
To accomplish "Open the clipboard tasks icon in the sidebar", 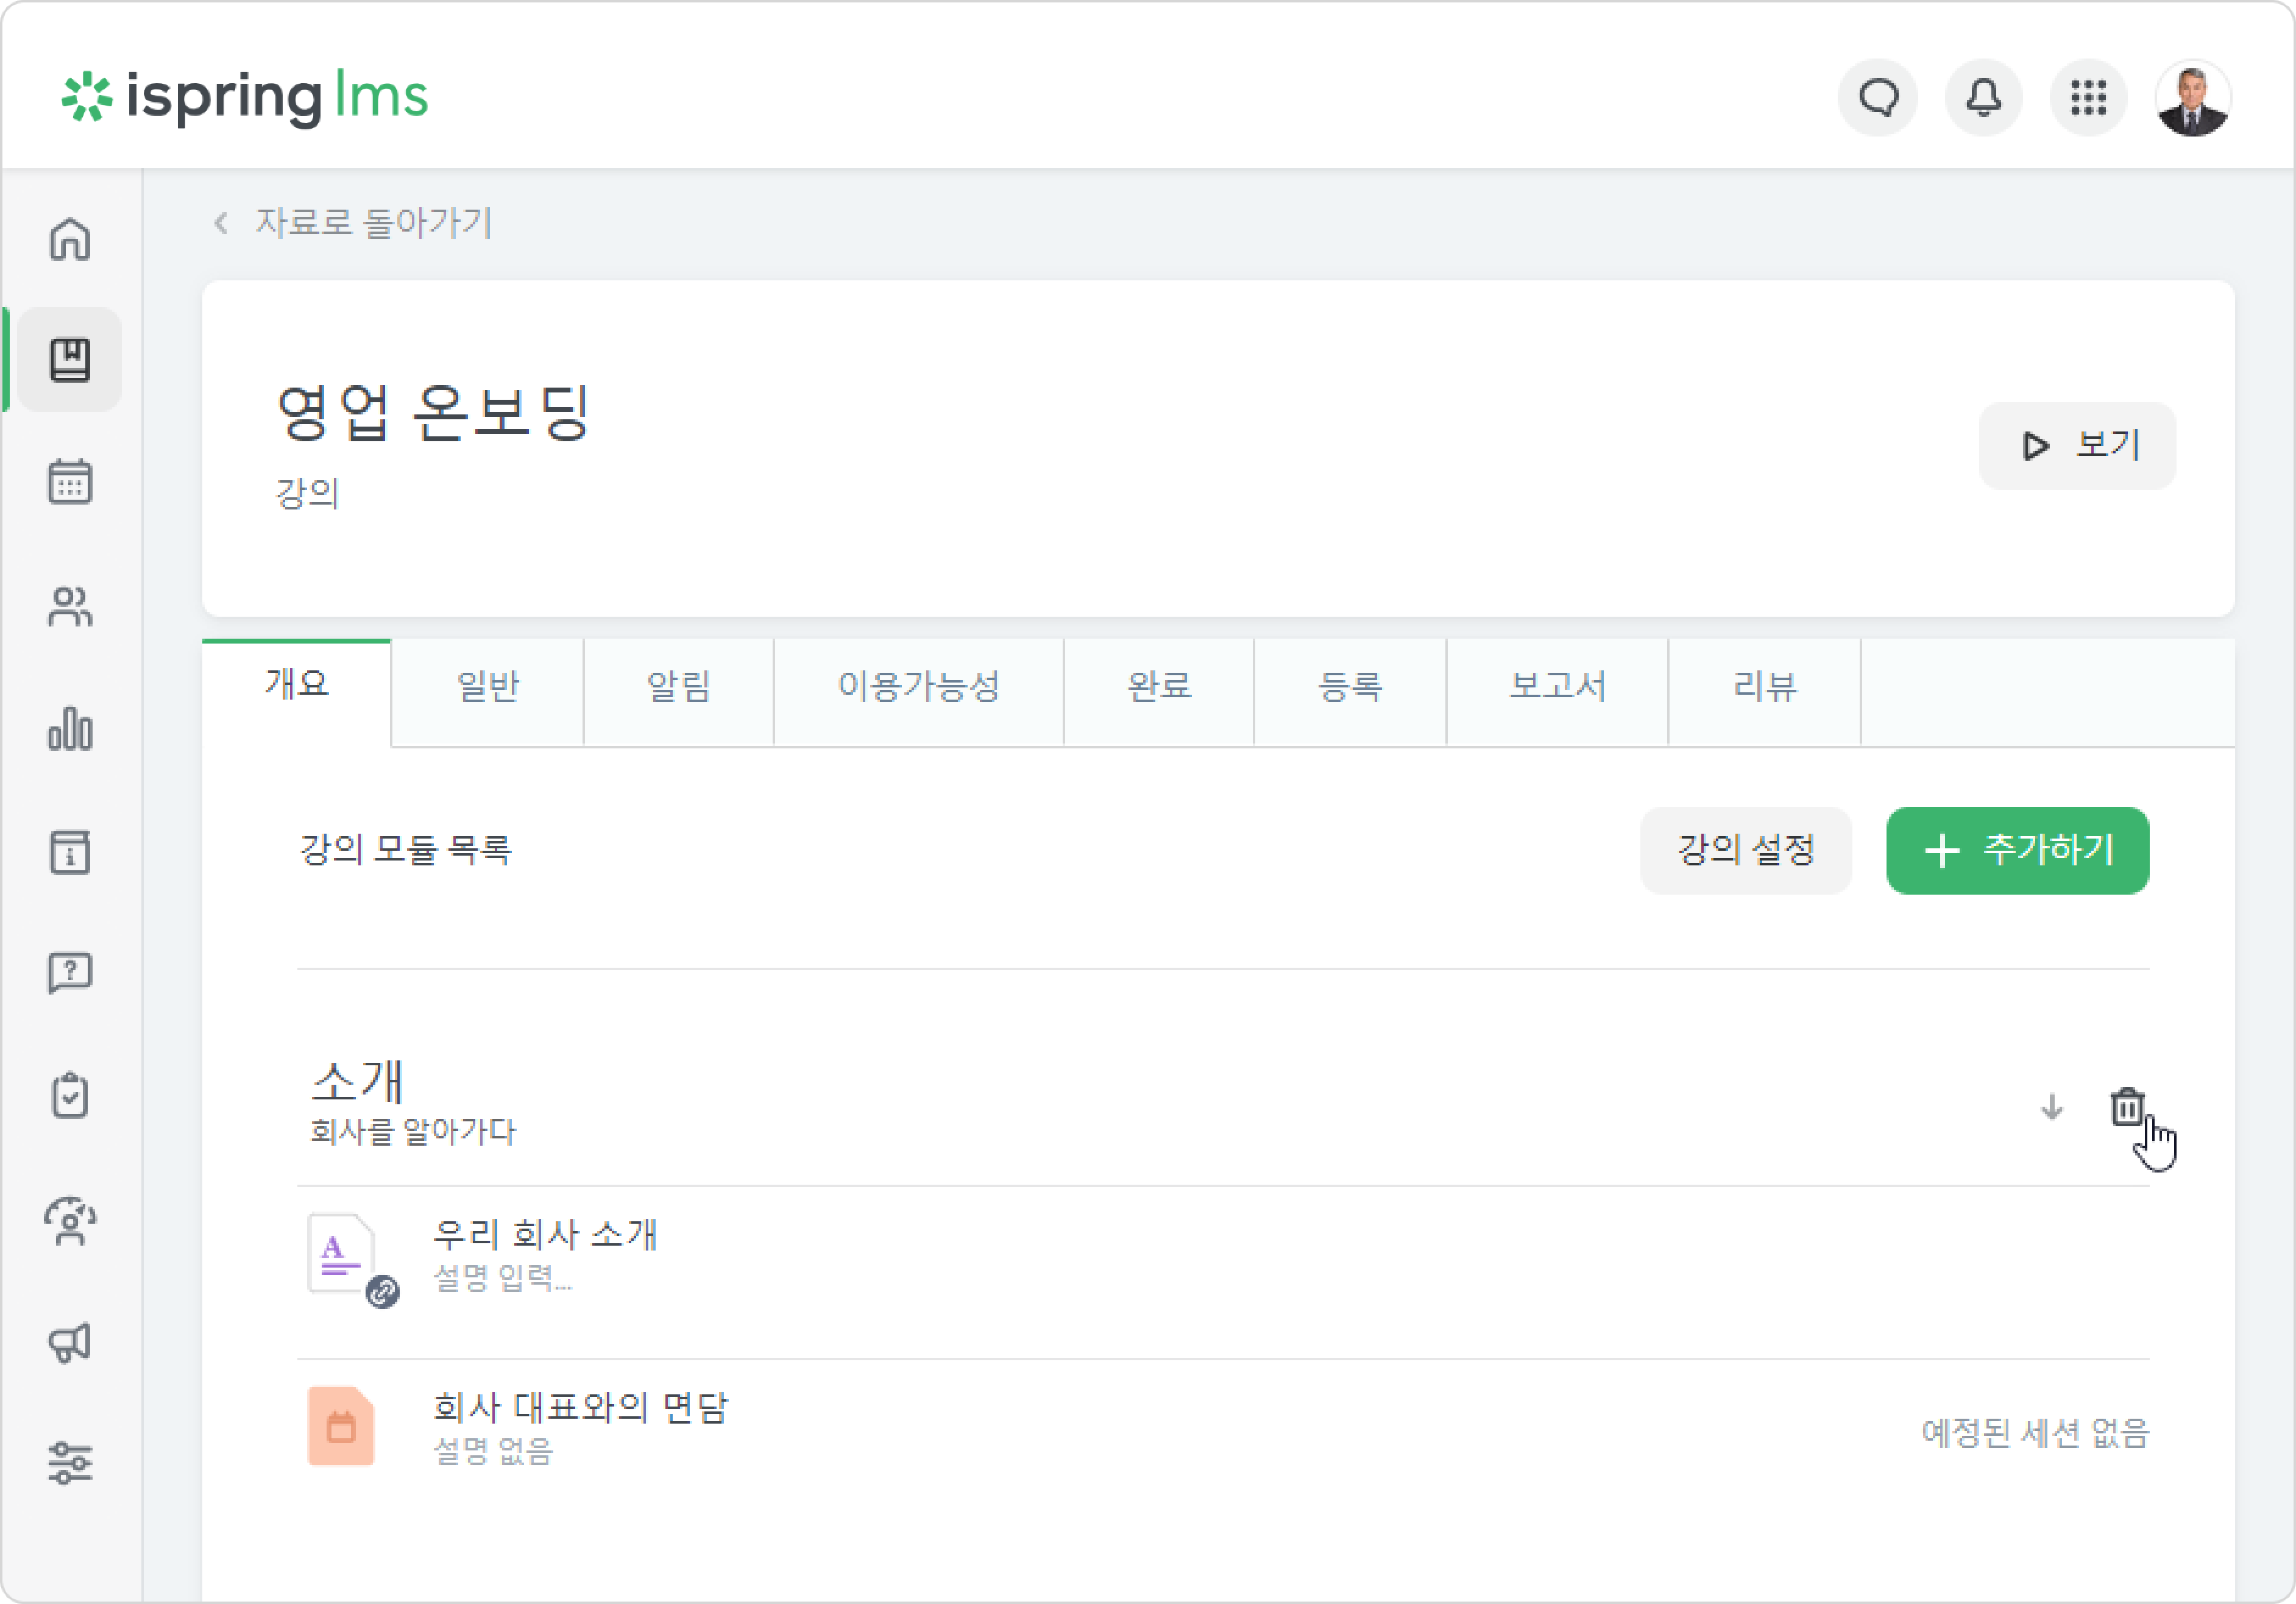I will click(x=70, y=1096).
